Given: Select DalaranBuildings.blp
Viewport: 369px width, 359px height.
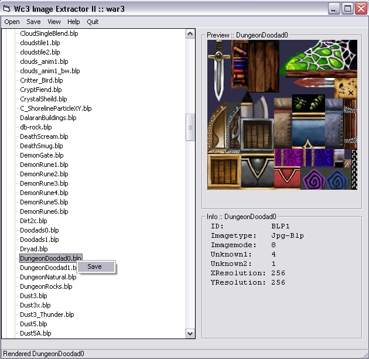Looking at the screenshot, I should pos(48,118).
